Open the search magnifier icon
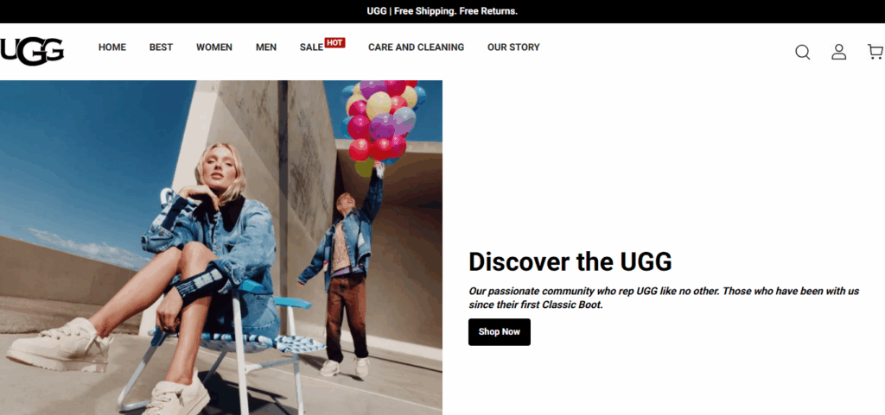Screen dimensions: 885x415 point(802,53)
